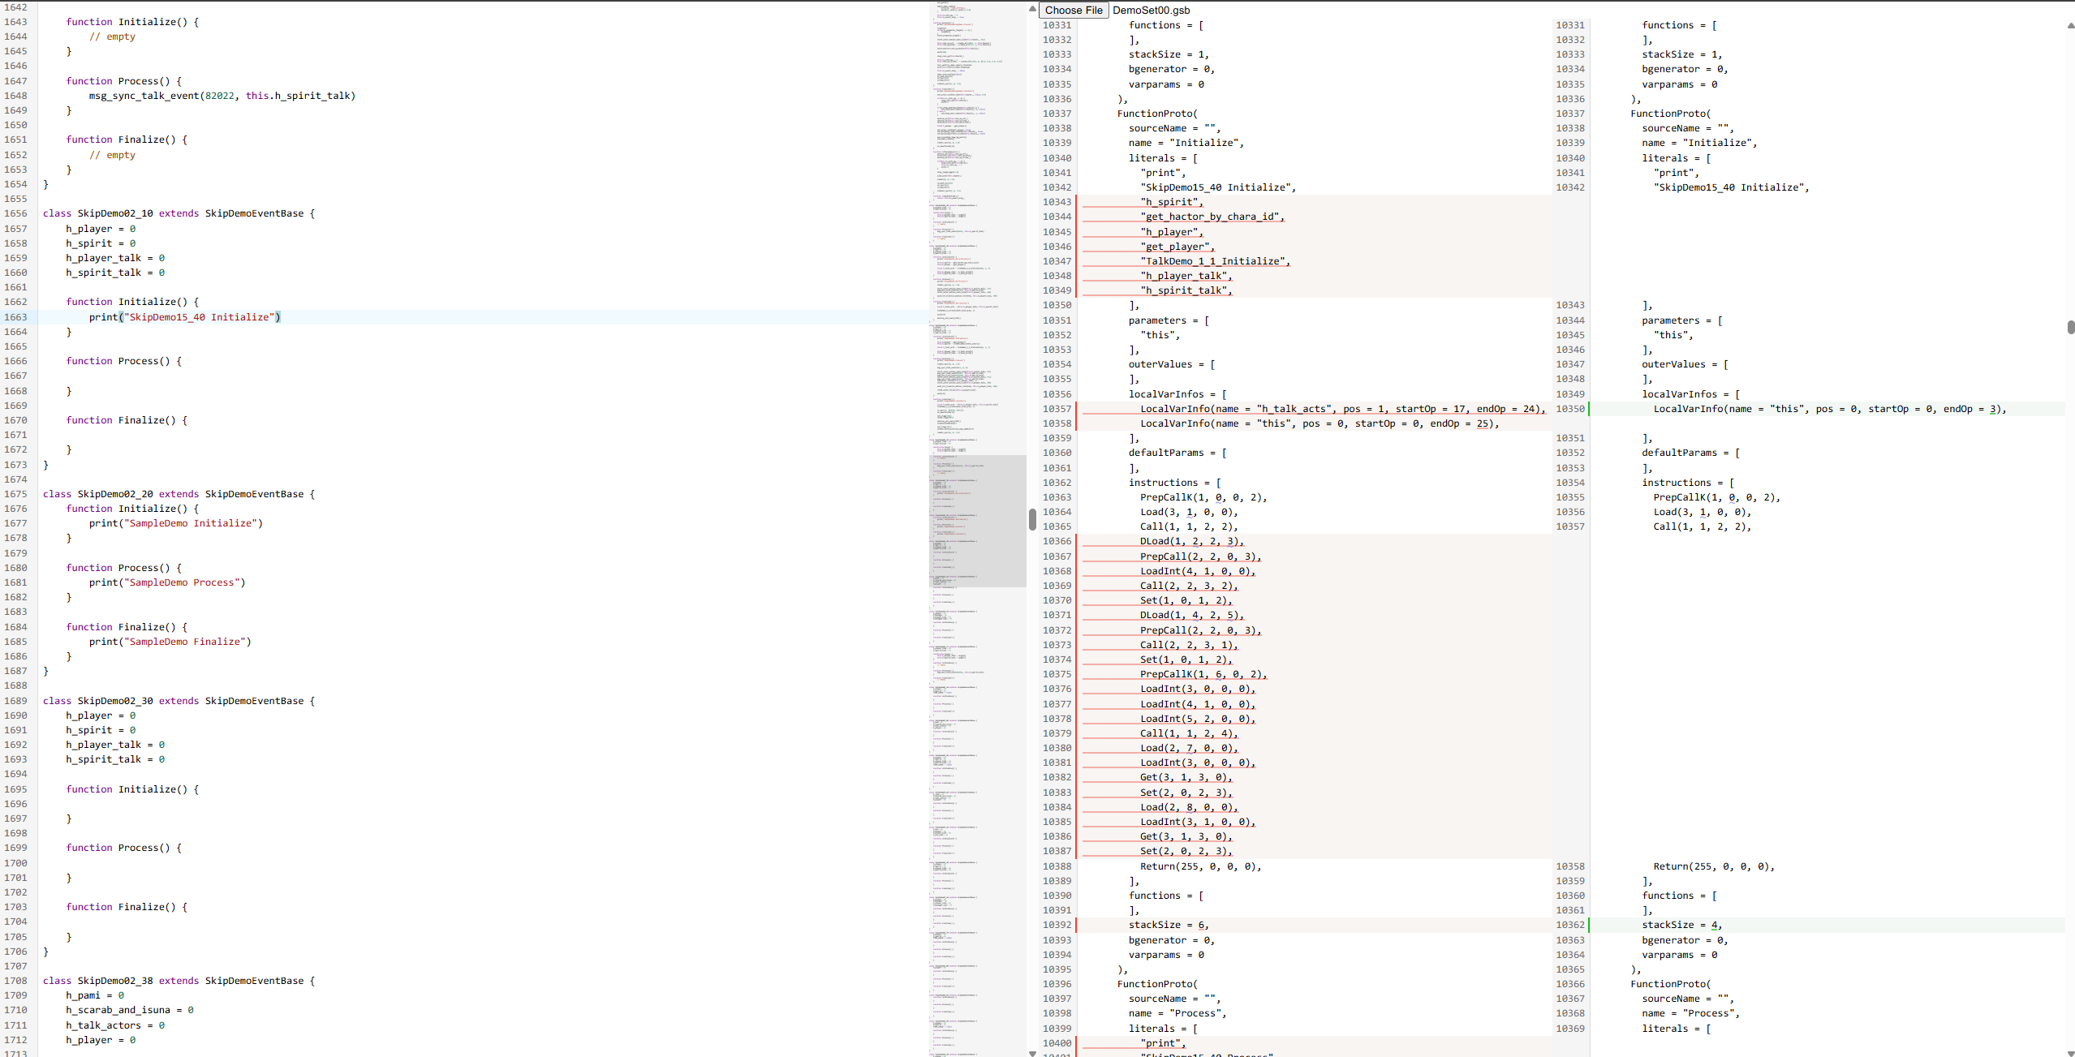Click the removed line "get_hactor_by_chara_id" in the diff
The image size is (2075, 1057).
coord(1212,217)
